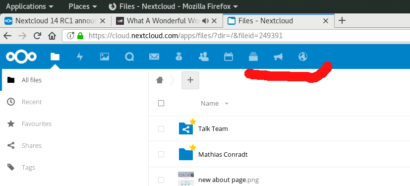This screenshot has width=410, height=186.
Task: Open the Talk Team shared folder
Action: pyautogui.click(x=213, y=128)
